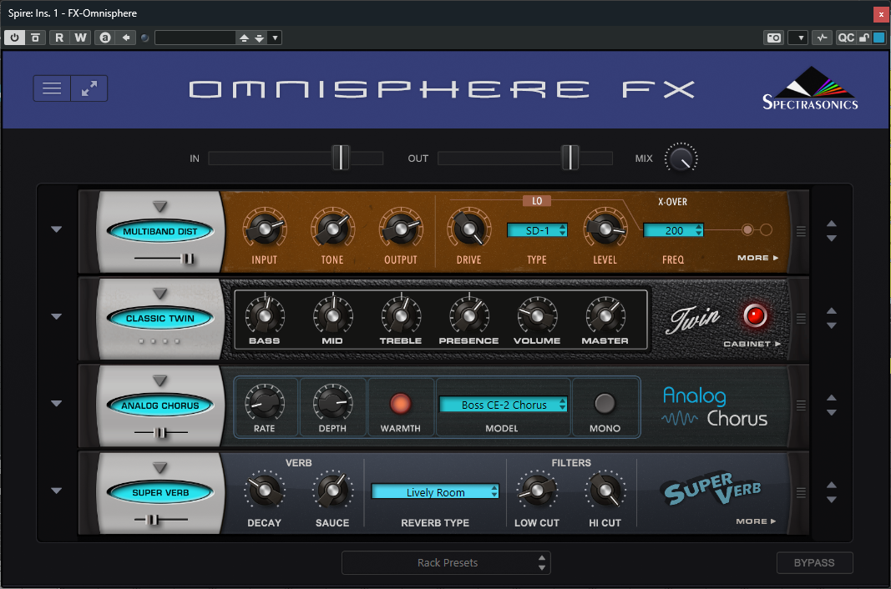Open the Boss CE-2 Chorus model dropdown

[504, 405]
